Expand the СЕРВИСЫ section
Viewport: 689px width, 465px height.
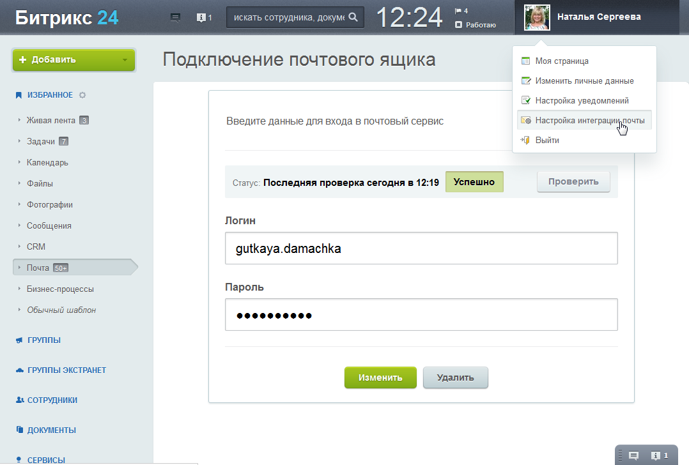click(x=46, y=460)
